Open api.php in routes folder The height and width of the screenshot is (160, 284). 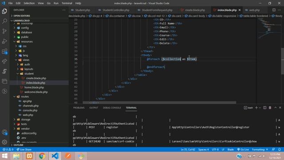coord(39,101)
